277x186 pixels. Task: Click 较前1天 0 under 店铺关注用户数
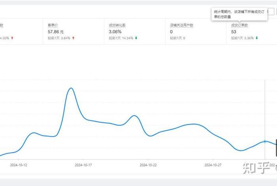point(178,38)
